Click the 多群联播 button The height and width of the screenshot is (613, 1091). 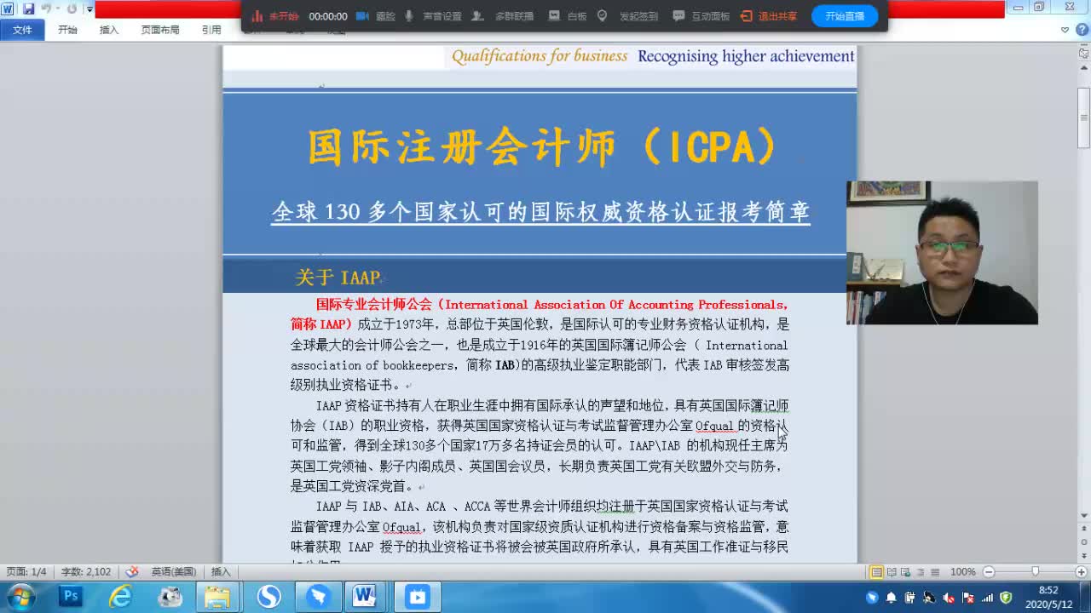click(503, 16)
